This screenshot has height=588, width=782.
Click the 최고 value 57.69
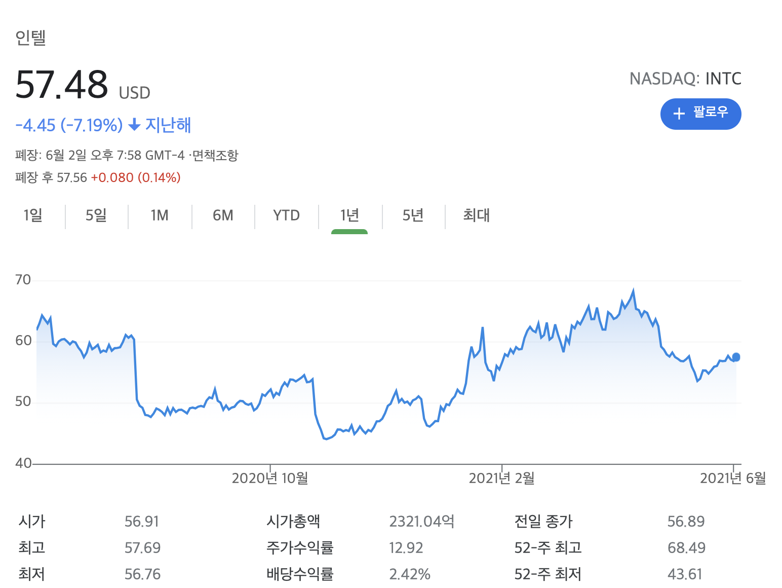coord(142,548)
